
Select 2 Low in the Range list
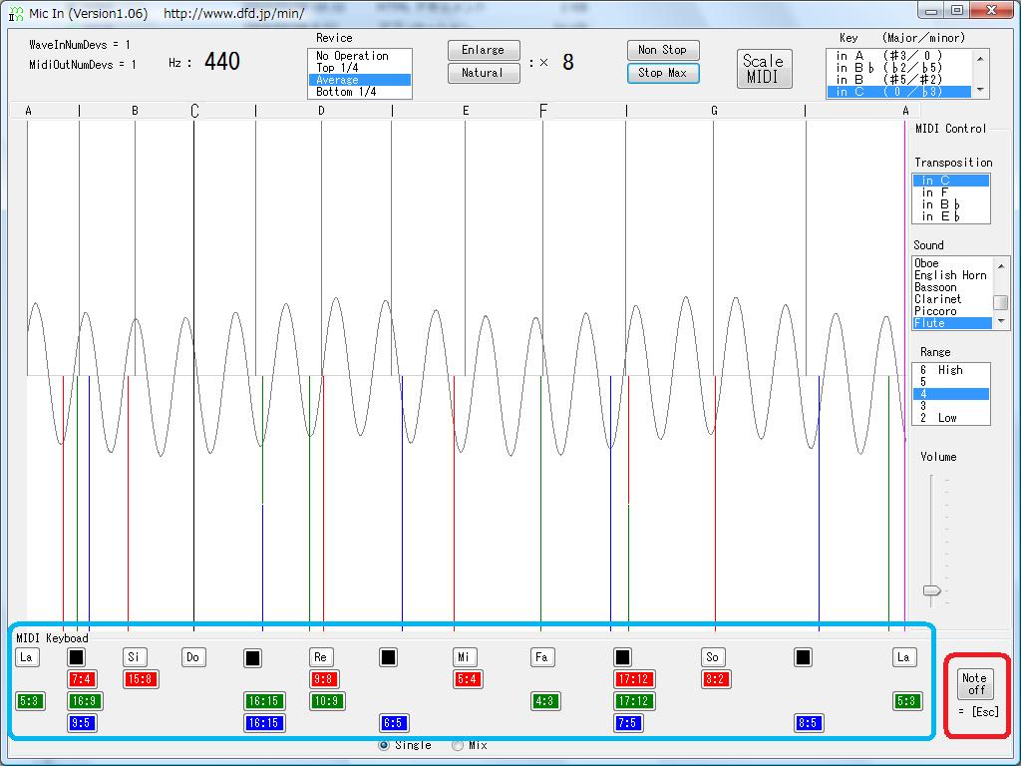click(950, 418)
